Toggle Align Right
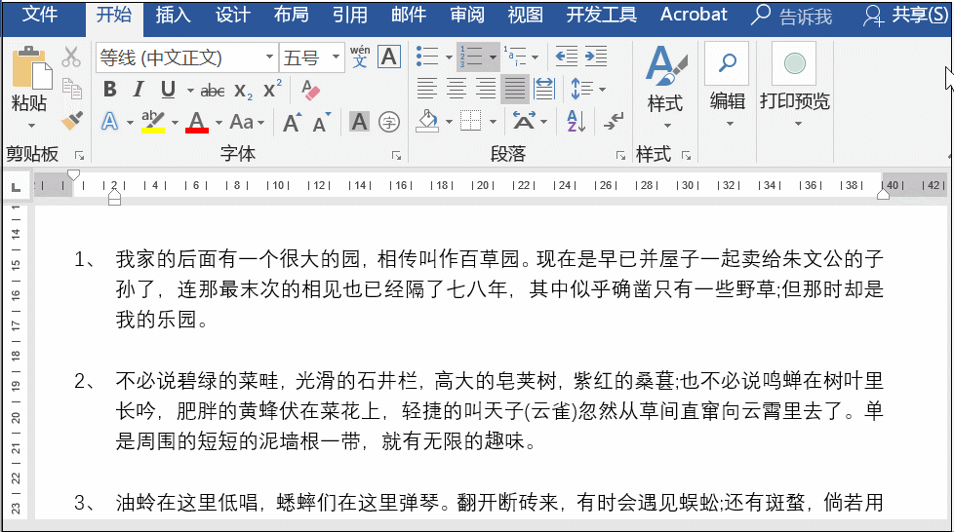The image size is (954, 532). (486, 90)
